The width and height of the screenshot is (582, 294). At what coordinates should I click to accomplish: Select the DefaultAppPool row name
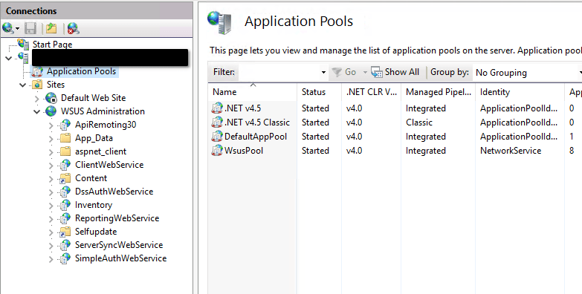coord(256,137)
